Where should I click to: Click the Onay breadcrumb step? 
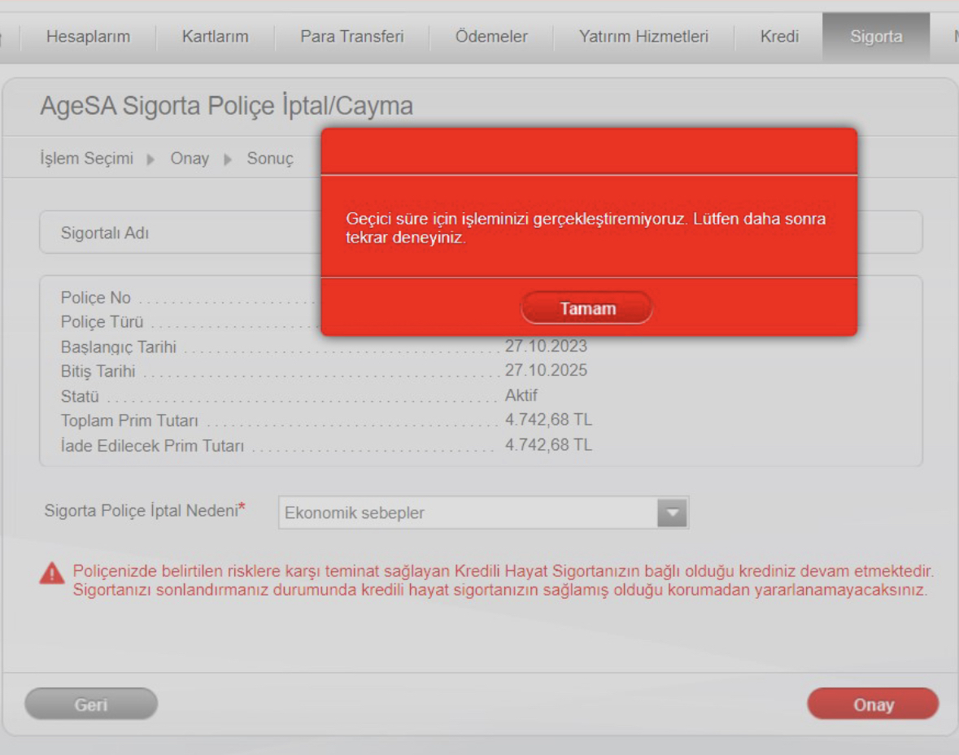pos(190,159)
